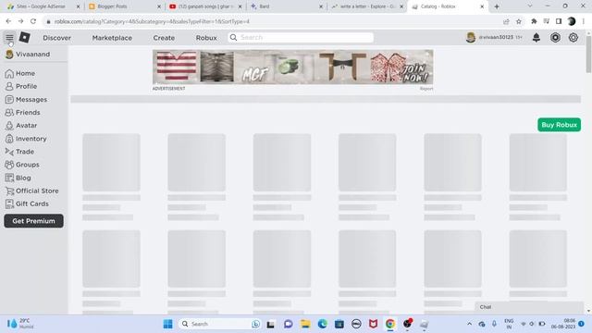This screenshot has width=592, height=333.
Task: Show hidden system tray icons
Action: tap(469, 324)
